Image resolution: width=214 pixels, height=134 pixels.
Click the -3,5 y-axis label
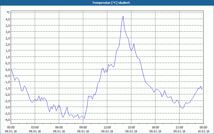7,114
